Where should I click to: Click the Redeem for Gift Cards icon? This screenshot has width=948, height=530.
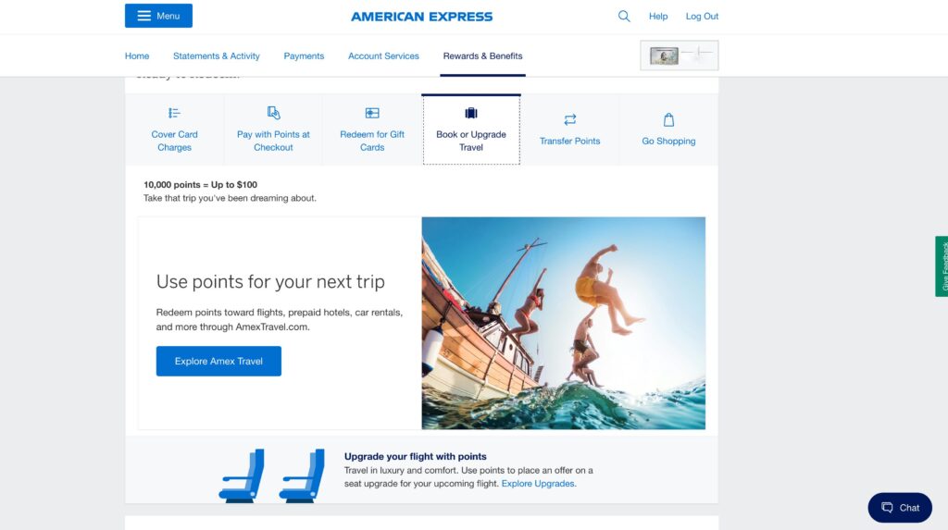372,113
